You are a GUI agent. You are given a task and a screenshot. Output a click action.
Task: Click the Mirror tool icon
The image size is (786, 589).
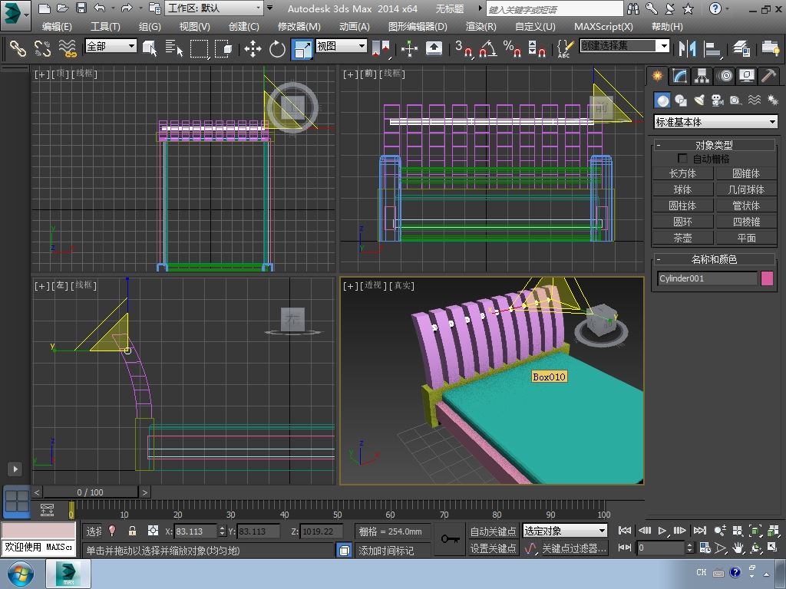[687, 49]
